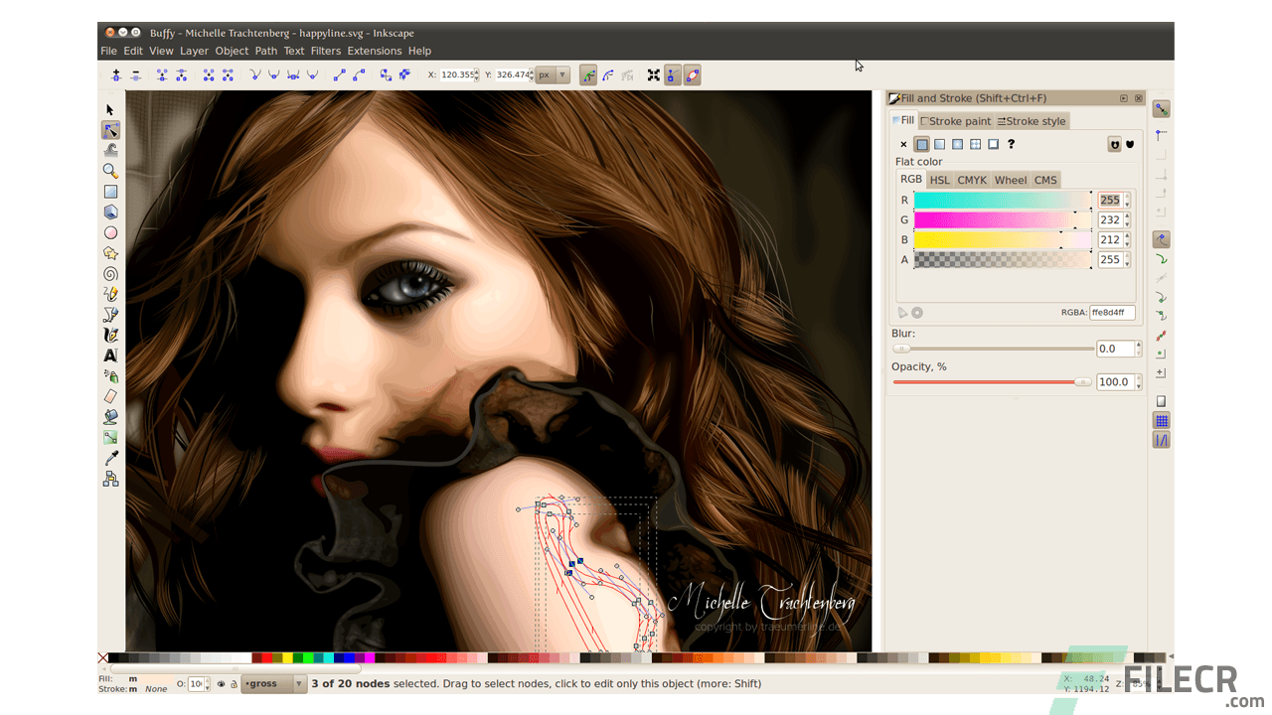The height and width of the screenshot is (715, 1272).
Task: Select the Zoom tool
Action: [110, 170]
